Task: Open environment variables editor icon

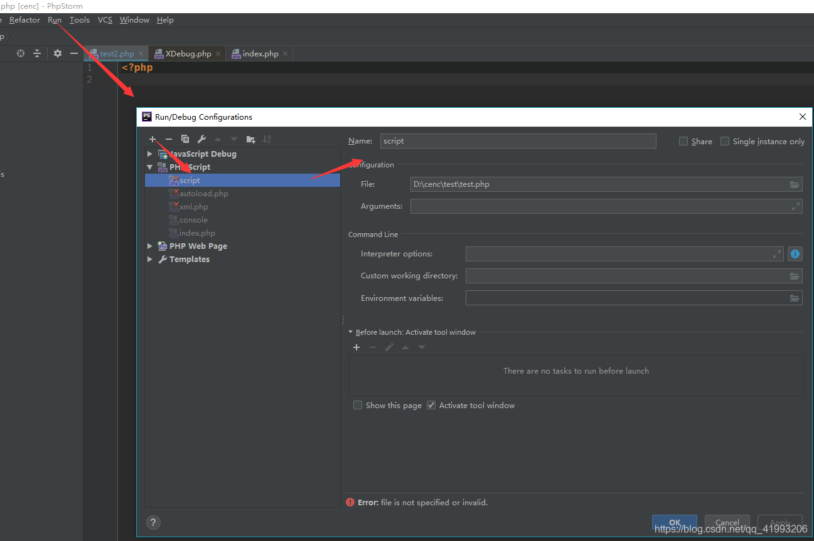Action: (795, 298)
